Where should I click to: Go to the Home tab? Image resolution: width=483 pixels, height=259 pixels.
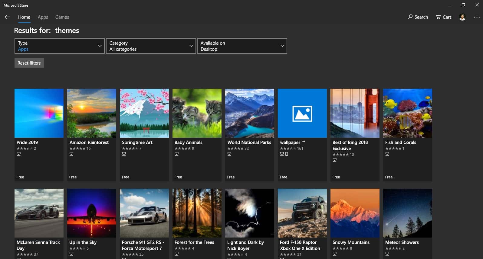point(24,17)
